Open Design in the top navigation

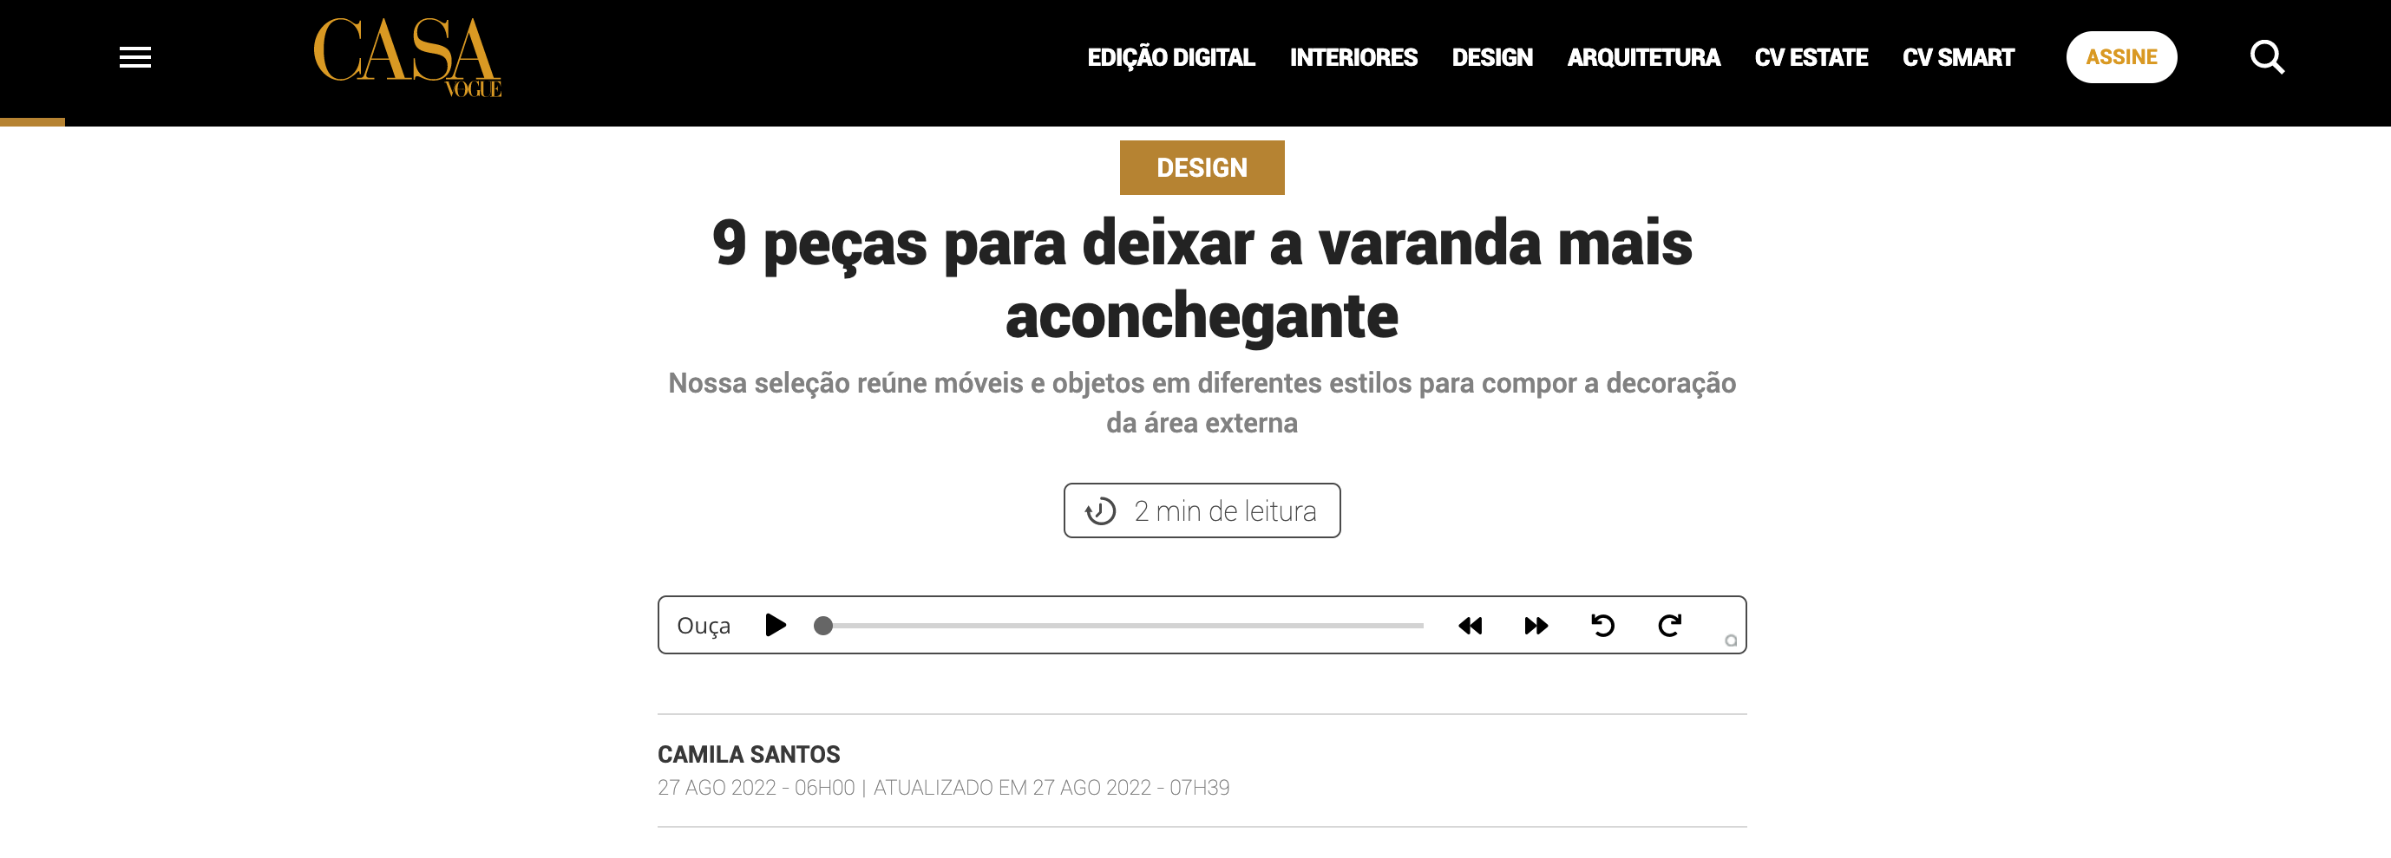click(x=1491, y=57)
